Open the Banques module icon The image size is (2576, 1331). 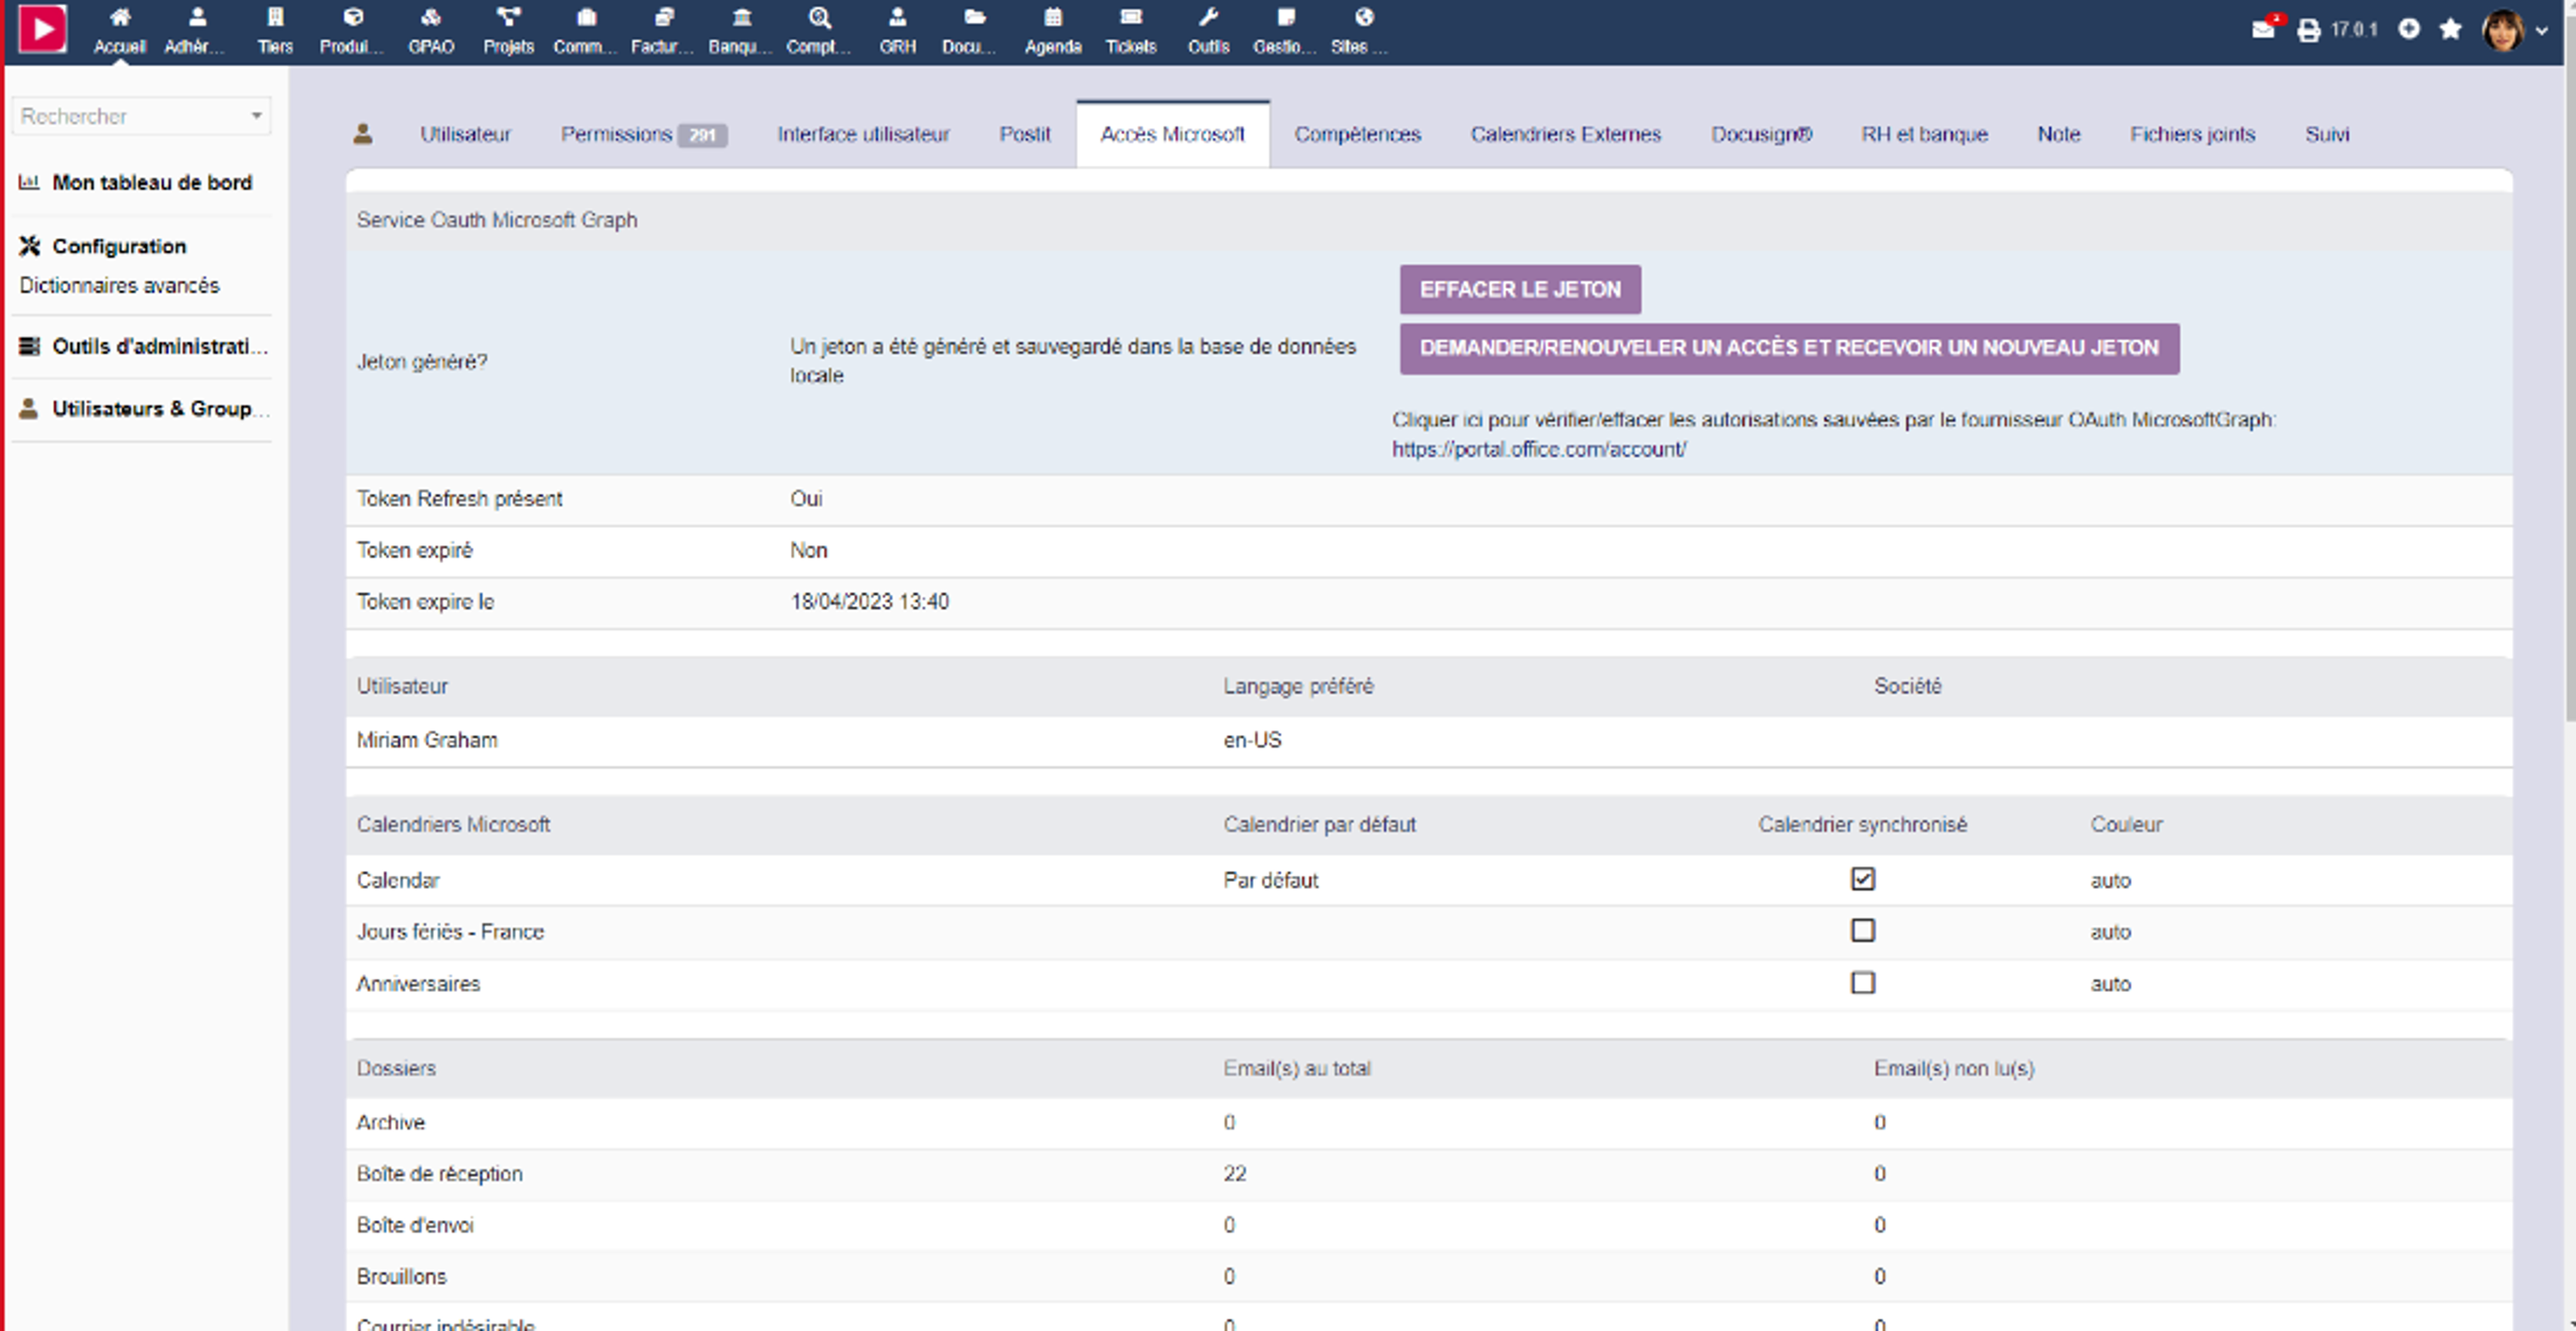(741, 18)
